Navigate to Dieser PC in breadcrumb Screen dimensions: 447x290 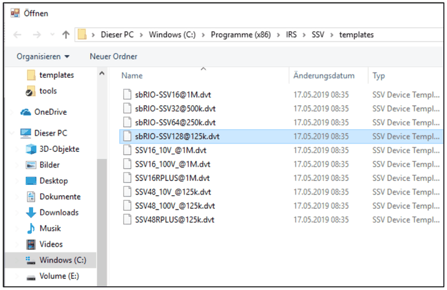click(x=117, y=34)
